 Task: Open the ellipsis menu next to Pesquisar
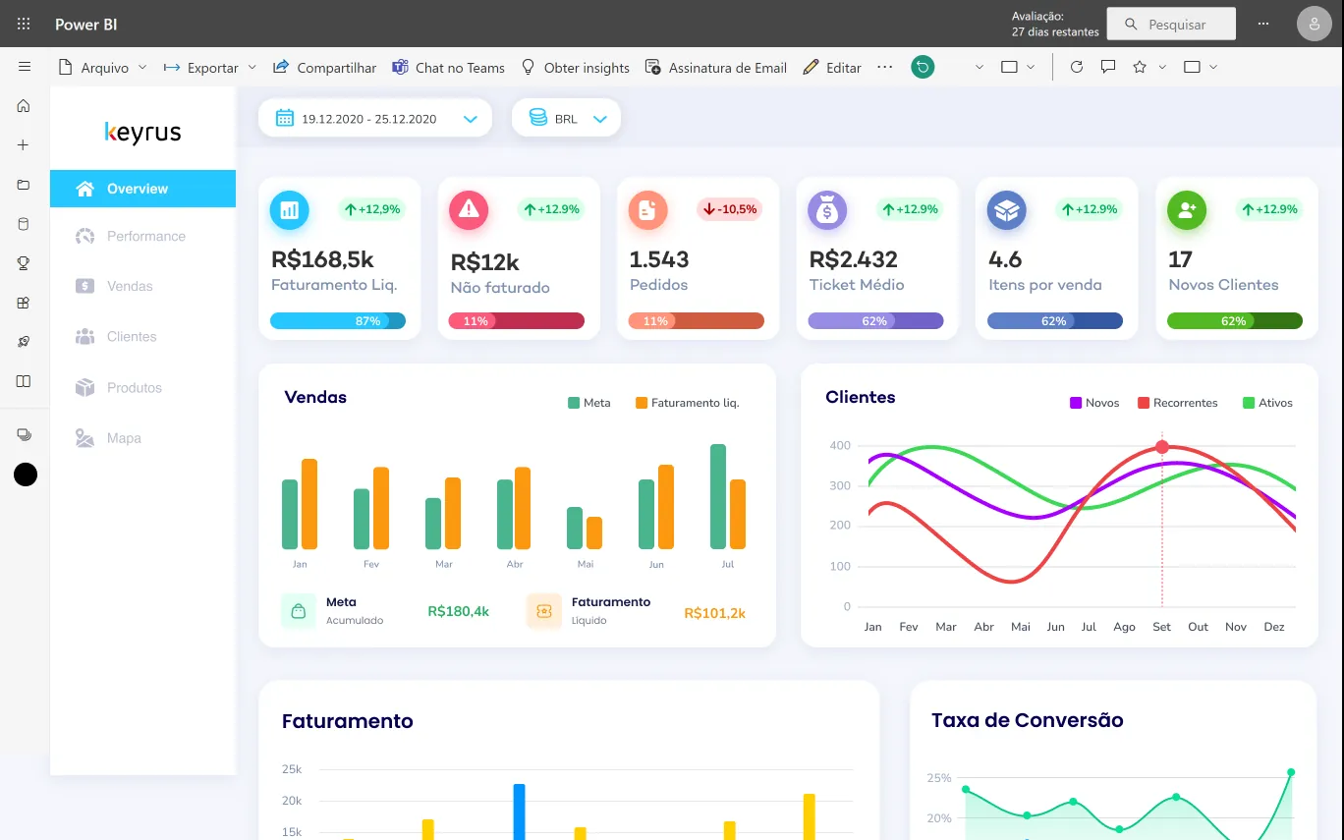coord(1263,24)
